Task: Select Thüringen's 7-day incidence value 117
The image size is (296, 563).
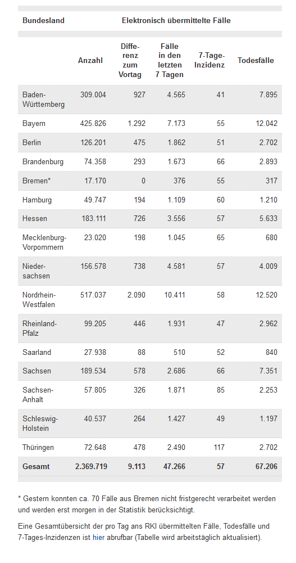Action: pos(218,447)
